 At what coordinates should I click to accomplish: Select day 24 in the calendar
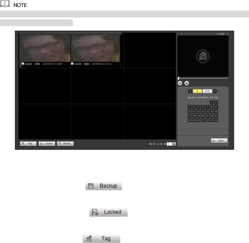190,120
